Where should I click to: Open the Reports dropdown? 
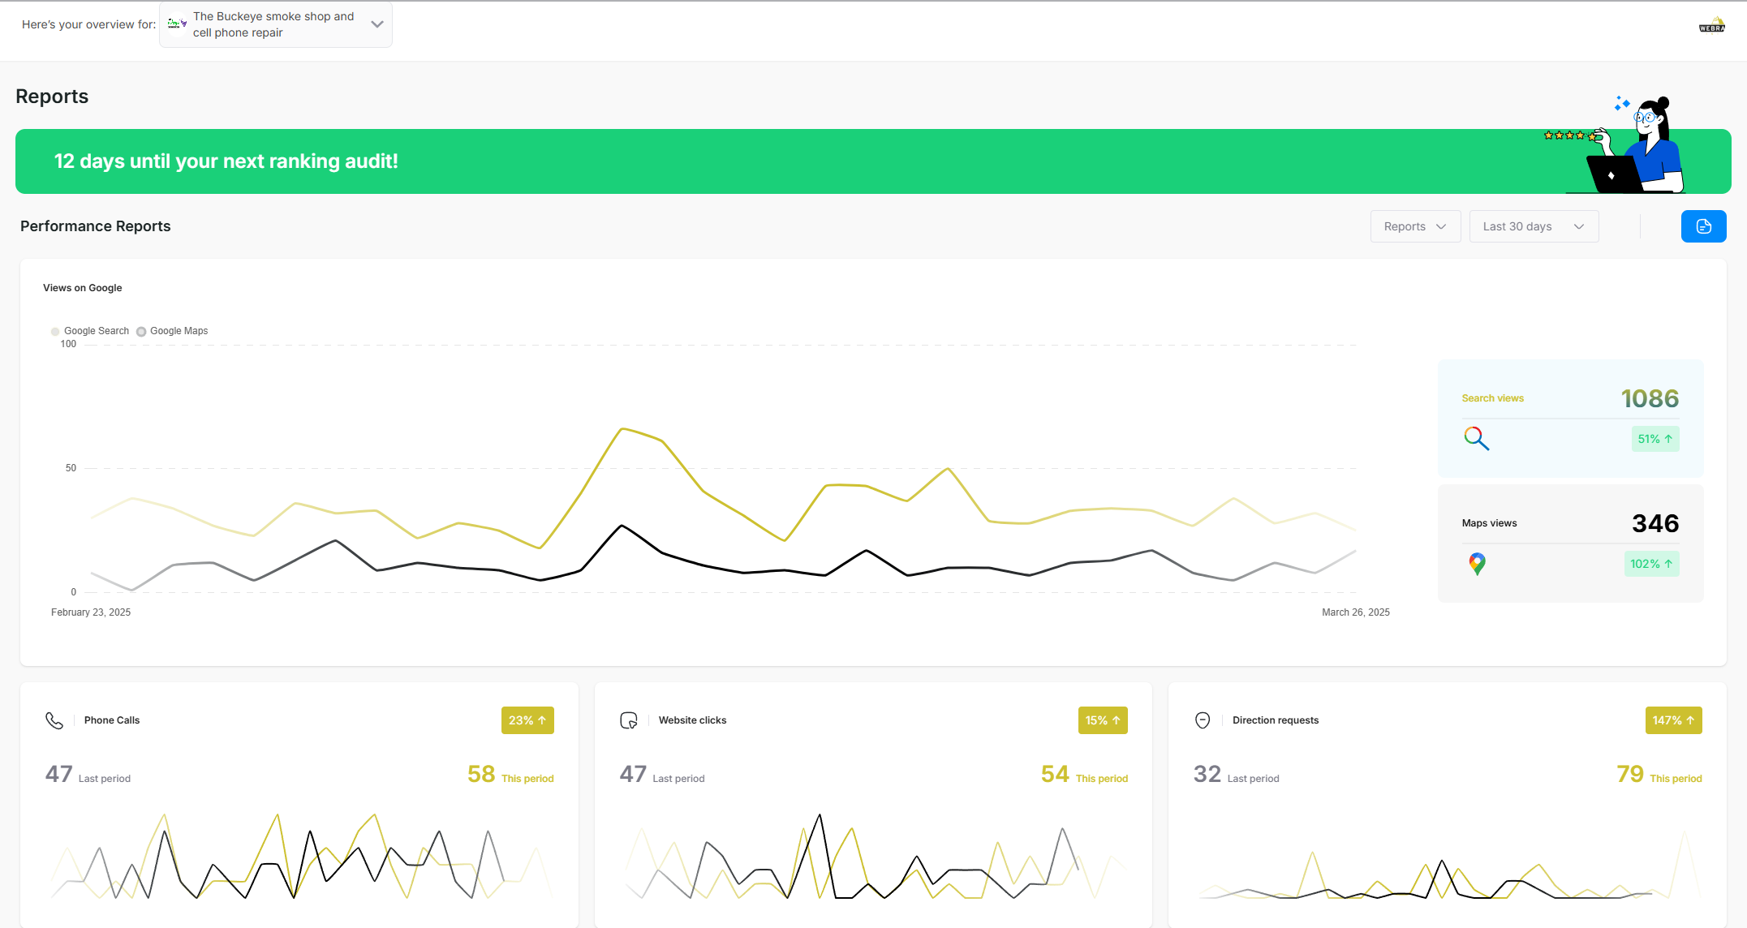[x=1415, y=226]
